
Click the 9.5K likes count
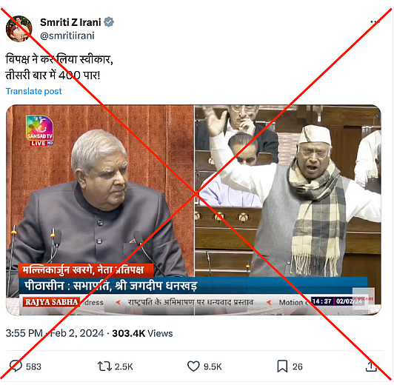click(x=213, y=366)
